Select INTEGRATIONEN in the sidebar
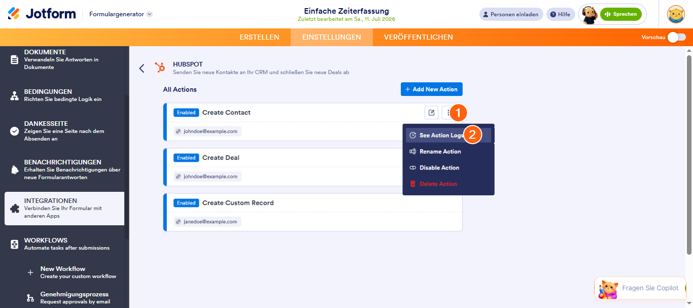This screenshot has width=693, height=308. click(64, 209)
